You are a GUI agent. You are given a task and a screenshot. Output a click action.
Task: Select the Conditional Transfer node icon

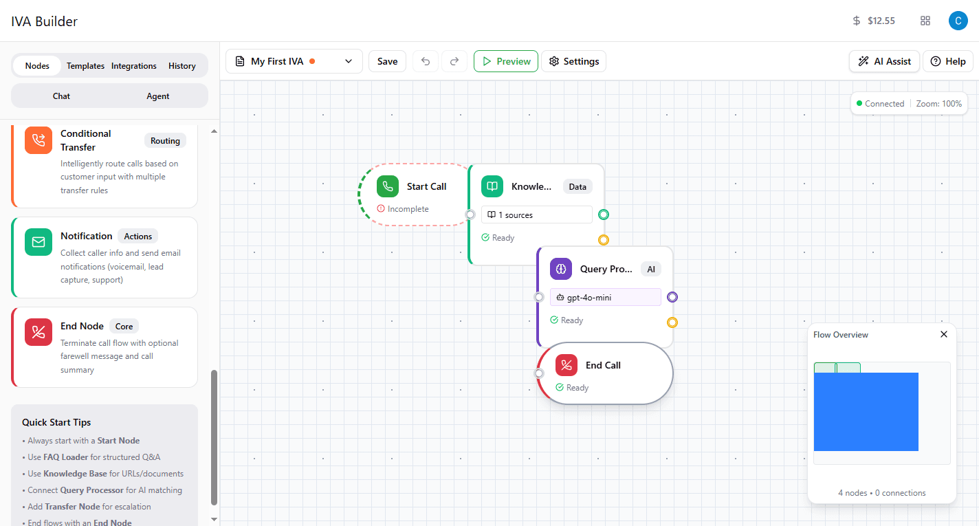point(38,140)
